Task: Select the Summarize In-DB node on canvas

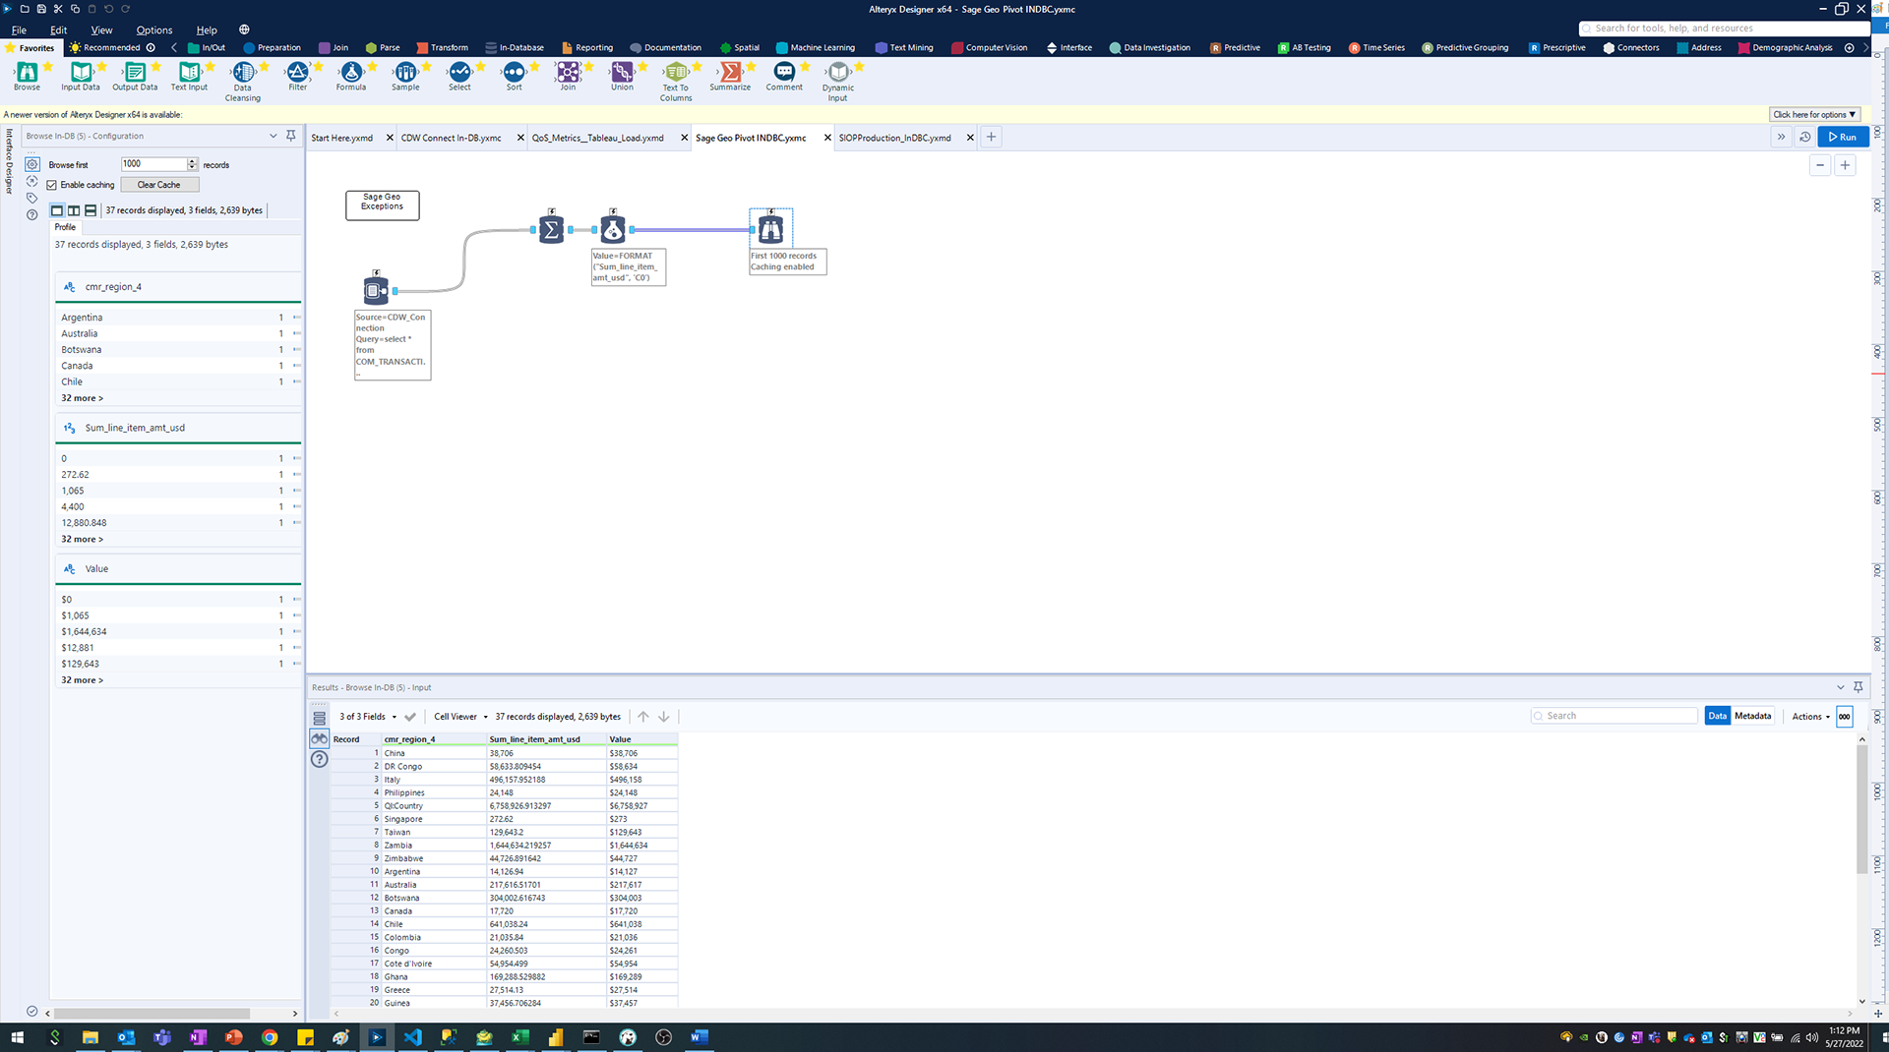Action: pos(551,229)
